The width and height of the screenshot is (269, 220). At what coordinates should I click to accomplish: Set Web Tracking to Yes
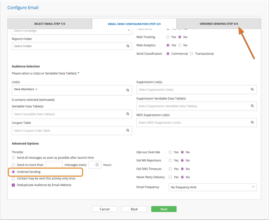(168, 37)
